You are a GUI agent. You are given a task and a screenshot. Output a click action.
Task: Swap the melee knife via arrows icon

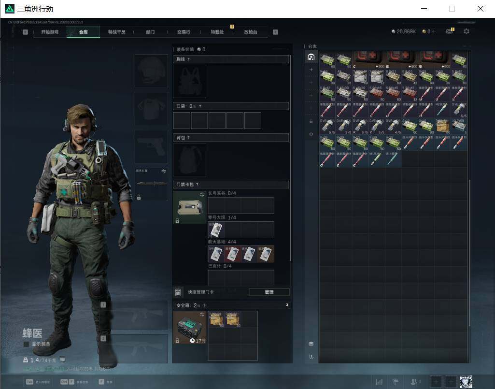[x=164, y=171]
